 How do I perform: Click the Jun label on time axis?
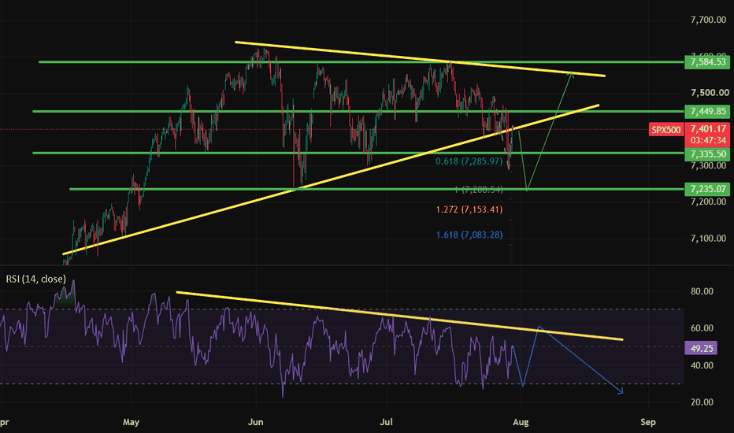[256, 422]
